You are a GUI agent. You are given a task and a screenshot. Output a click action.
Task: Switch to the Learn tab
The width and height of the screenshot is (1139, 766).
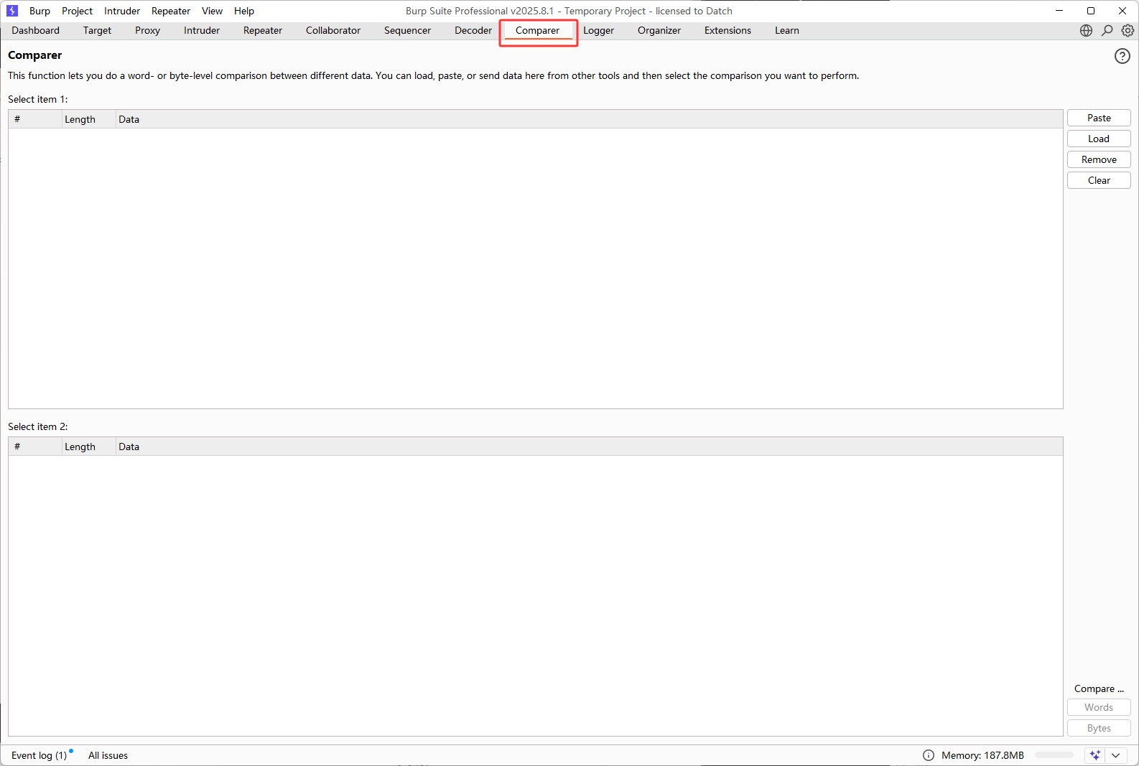click(786, 30)
